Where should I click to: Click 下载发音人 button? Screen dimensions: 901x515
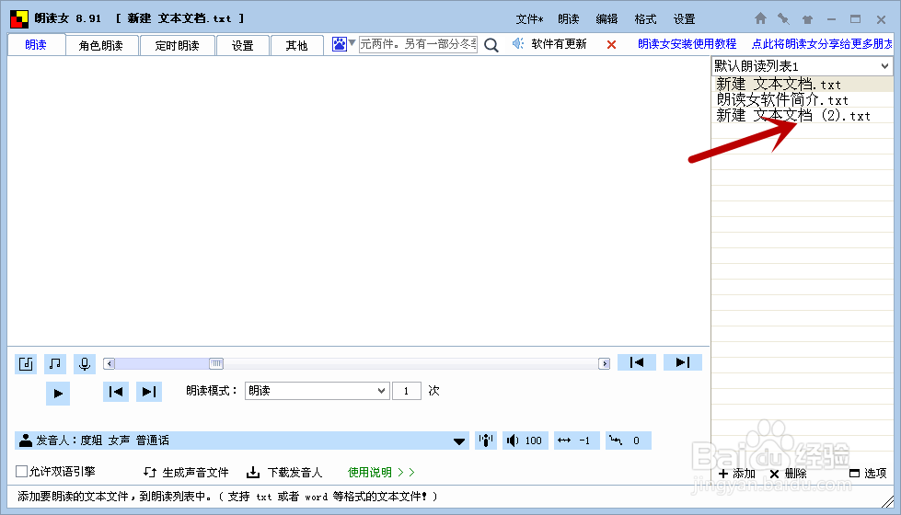click(x=284, y=472)
